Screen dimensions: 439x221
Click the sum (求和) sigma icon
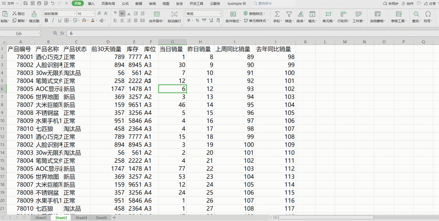coord(277,14)
